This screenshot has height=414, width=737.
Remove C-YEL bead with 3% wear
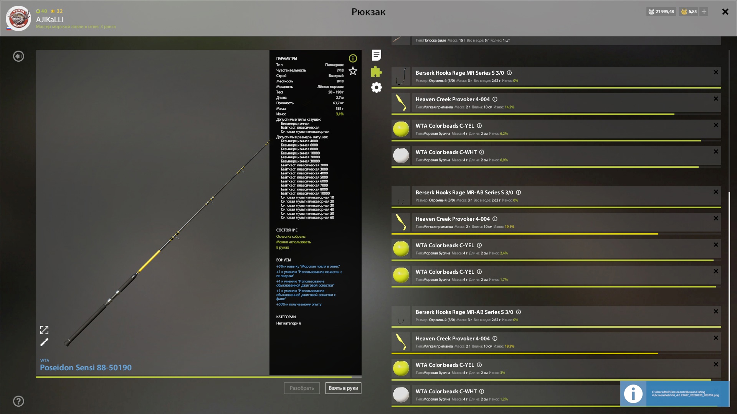coord(716,364)
